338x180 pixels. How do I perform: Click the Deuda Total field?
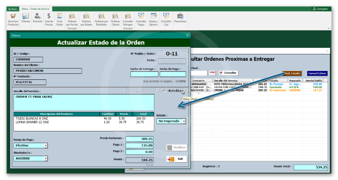pyautogui.click(x=311, y=167)
